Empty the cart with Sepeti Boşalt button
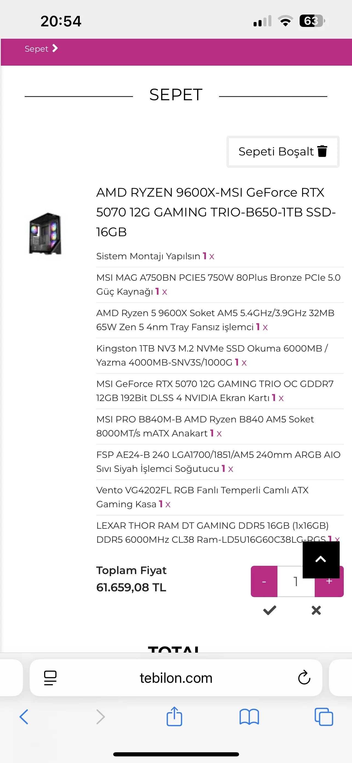Image resolution: width=352 pixels, height=763 pixels. (x=283, y=152)
